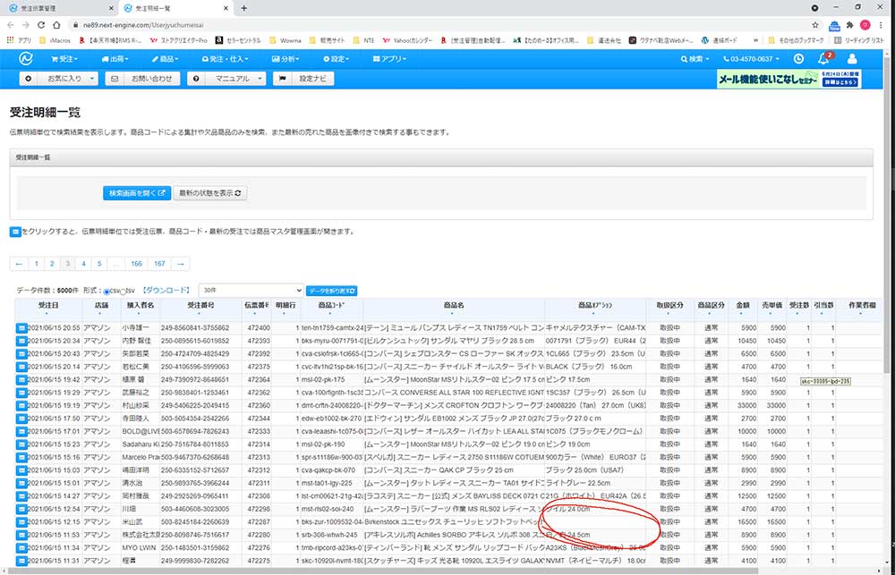
Task: Go to previous results page arrow
Action: 20,264
